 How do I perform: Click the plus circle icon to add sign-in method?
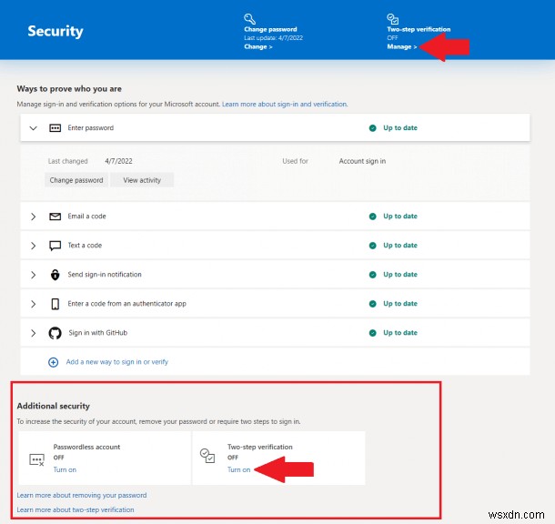(53, 362)
